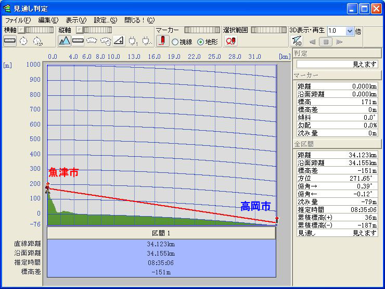The width and height of the screenshot is (385, 289).
Task: Click the stop playback button
Action: click(326, 42)
